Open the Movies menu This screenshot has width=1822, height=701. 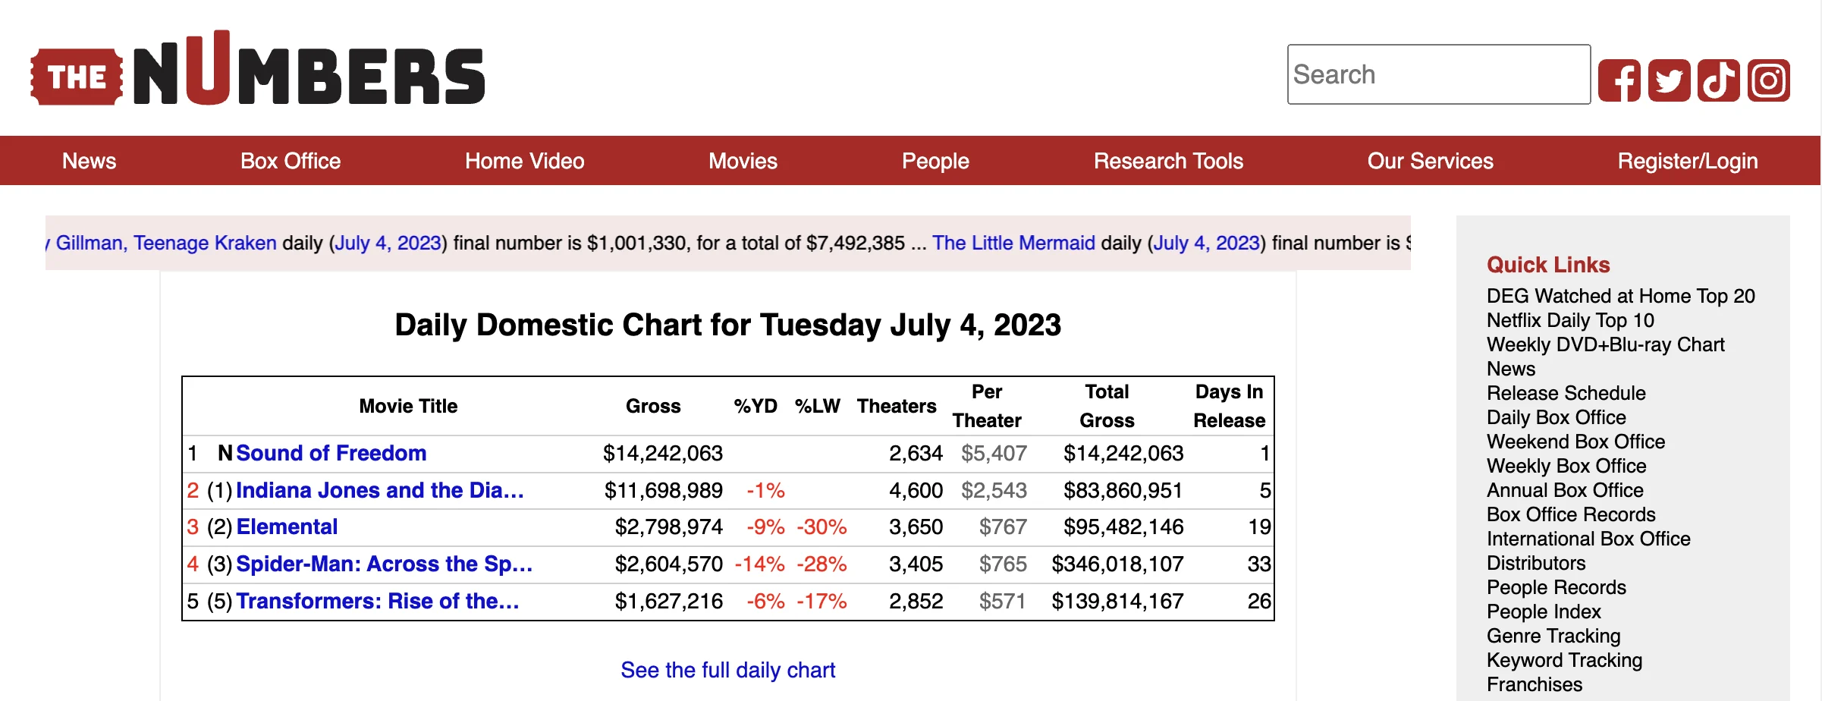(743, 161)
